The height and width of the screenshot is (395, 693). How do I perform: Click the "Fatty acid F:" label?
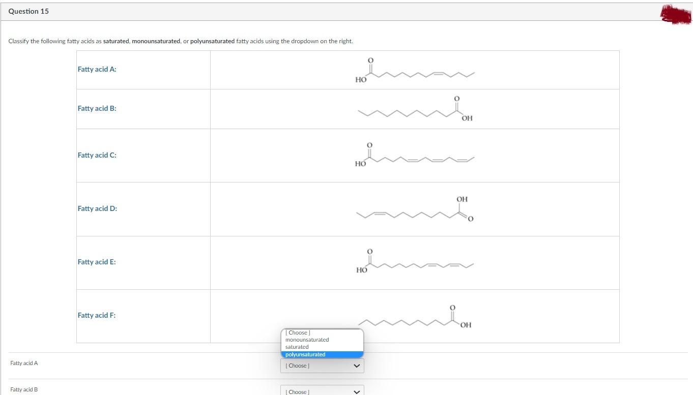pyautogui.click(x=97, y=315)
